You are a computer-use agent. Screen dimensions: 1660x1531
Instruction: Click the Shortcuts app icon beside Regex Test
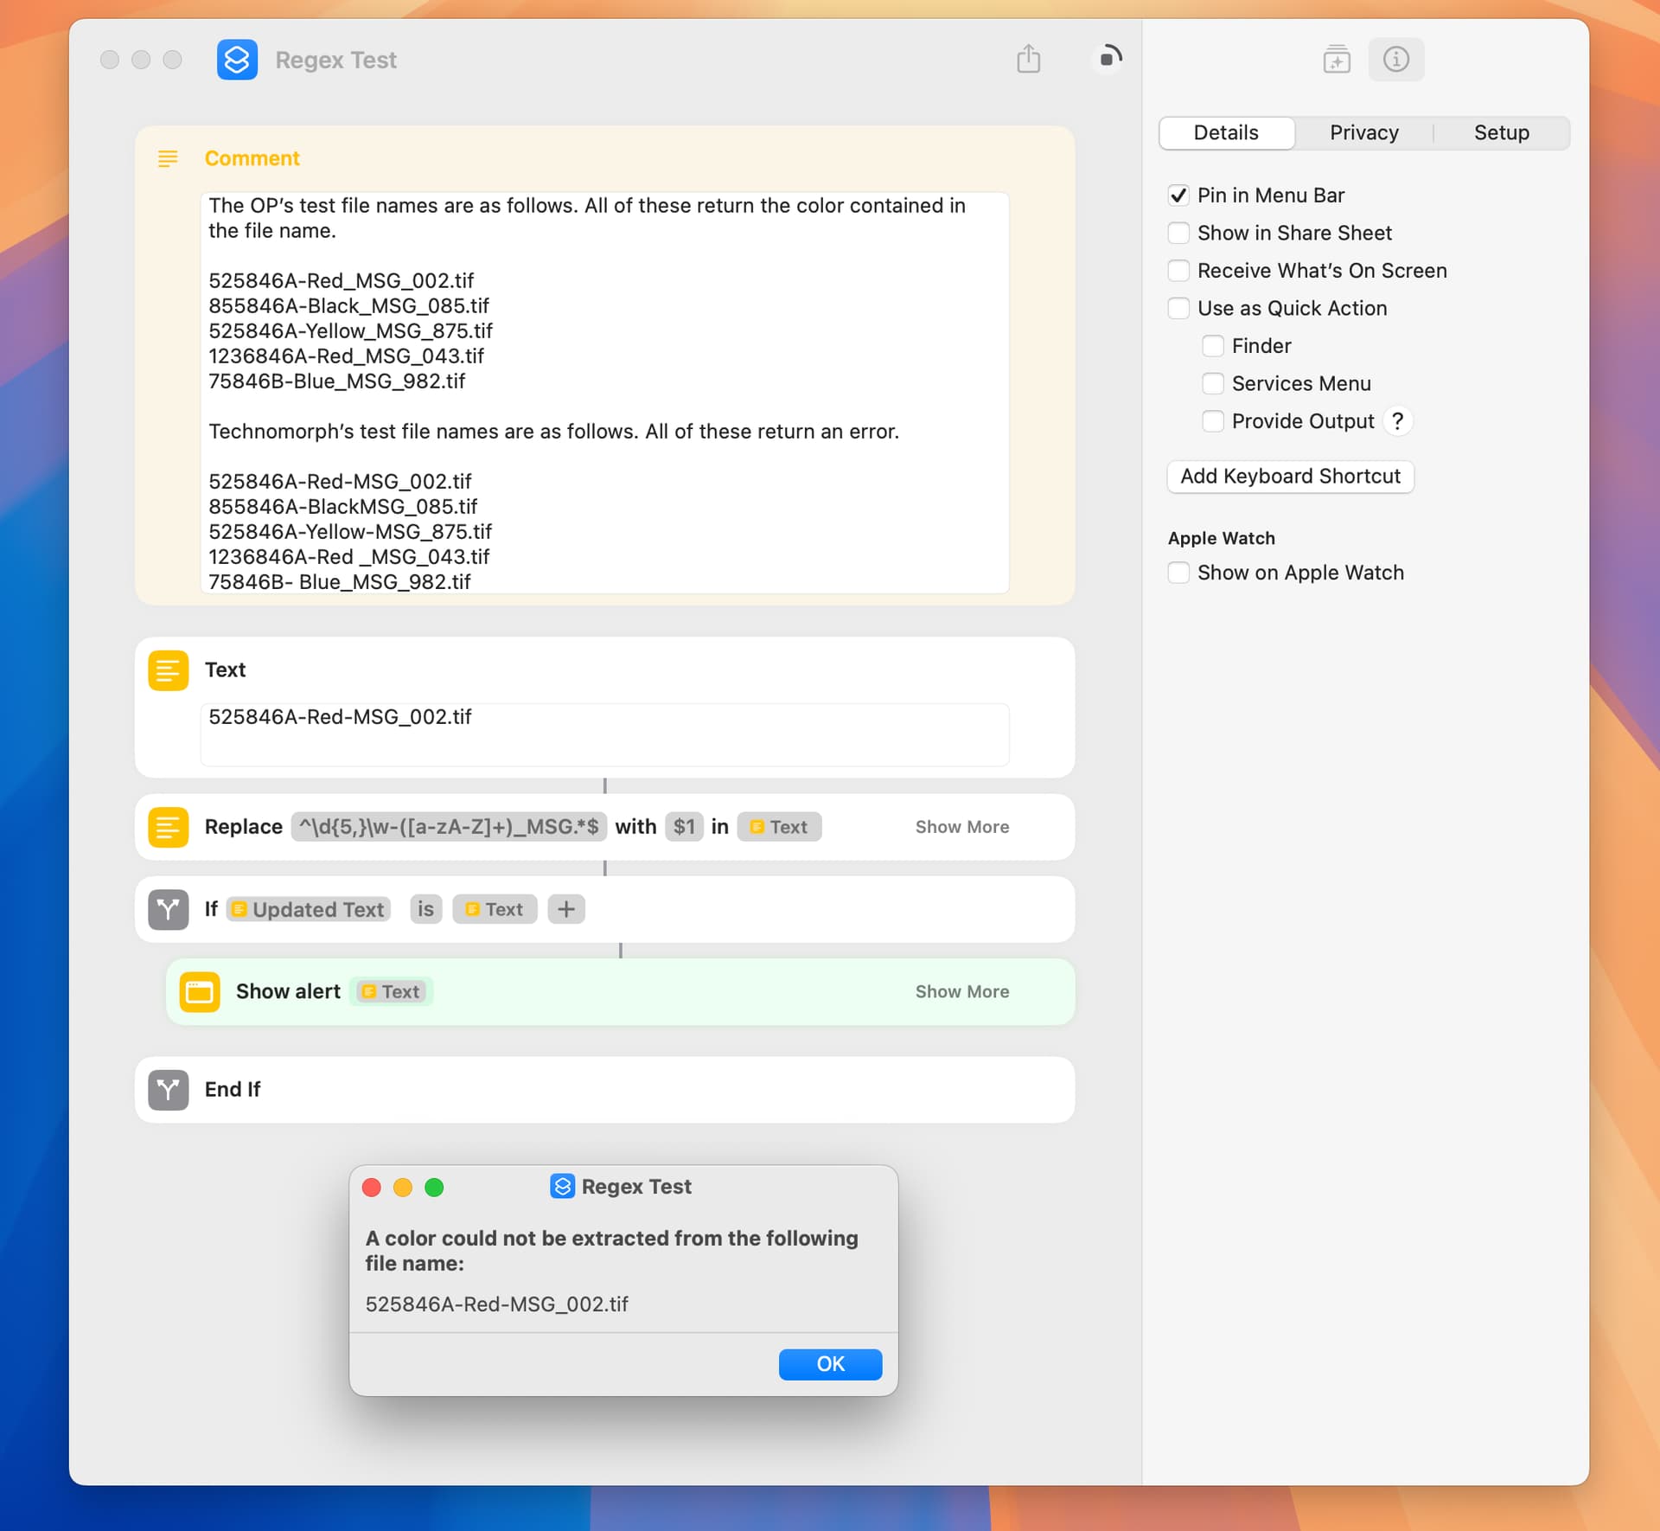click(x=237, y=60)
